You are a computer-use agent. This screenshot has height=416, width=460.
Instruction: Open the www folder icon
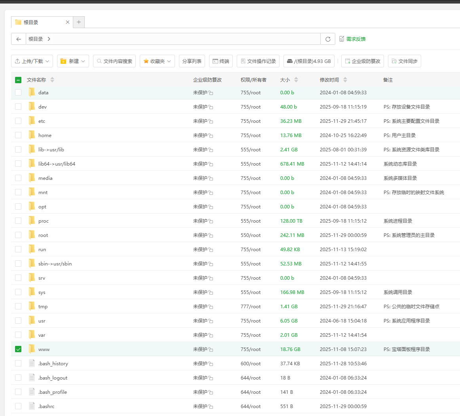pyautogui.click(x=32, y=349)
